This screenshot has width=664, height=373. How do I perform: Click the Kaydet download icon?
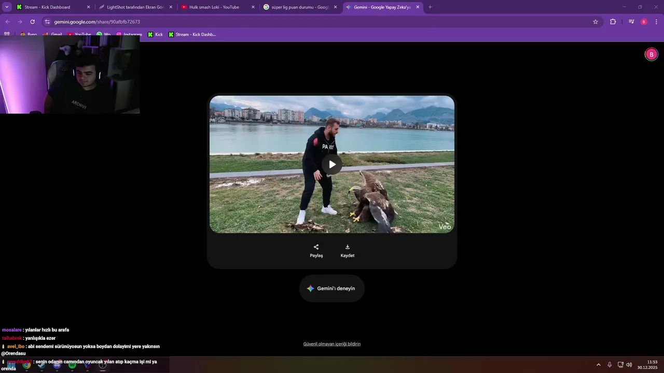click(348, 247)
